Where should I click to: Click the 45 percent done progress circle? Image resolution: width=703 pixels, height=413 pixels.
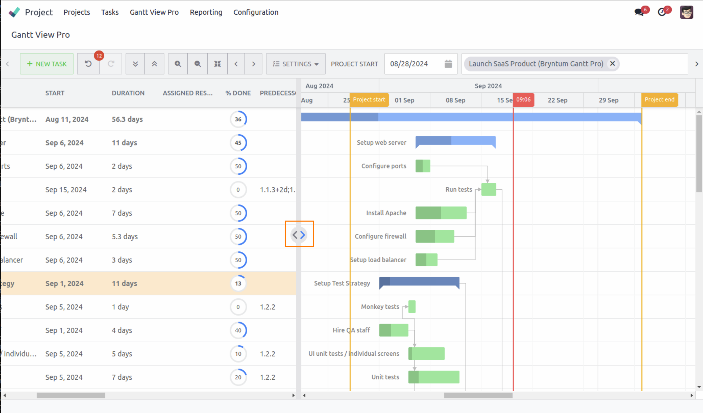tap(238, 143)
